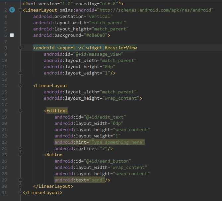222x201 pixels.
Task: Click the fold end marker on line 24
Action: pyautogui.click(x=20, y=149)
